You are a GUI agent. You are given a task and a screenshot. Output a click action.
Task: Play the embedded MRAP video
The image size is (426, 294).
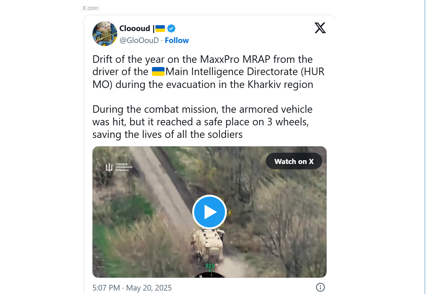coord(210,212)
